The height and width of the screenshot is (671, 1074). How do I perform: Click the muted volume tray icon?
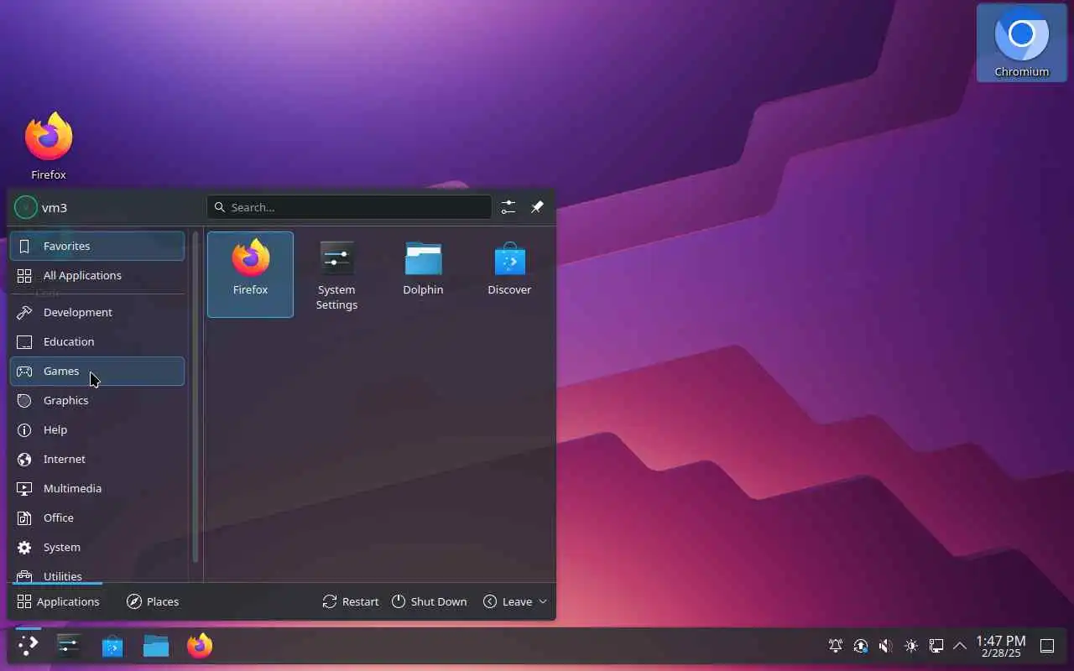886,646
